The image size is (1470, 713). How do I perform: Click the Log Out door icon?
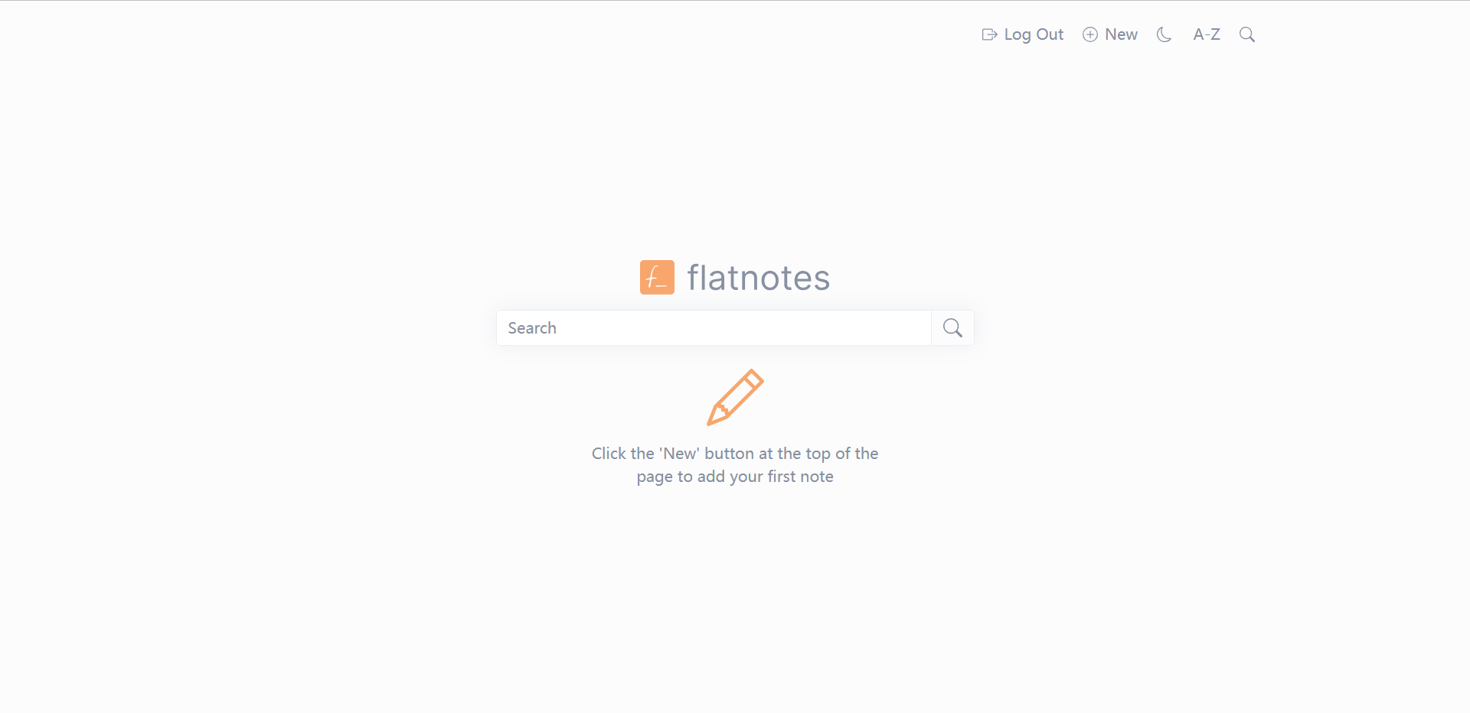click(x=989, y=34)
